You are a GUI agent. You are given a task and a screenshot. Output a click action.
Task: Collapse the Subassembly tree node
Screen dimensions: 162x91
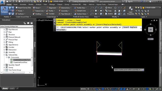pyautogui.click(x=4, y=55)
